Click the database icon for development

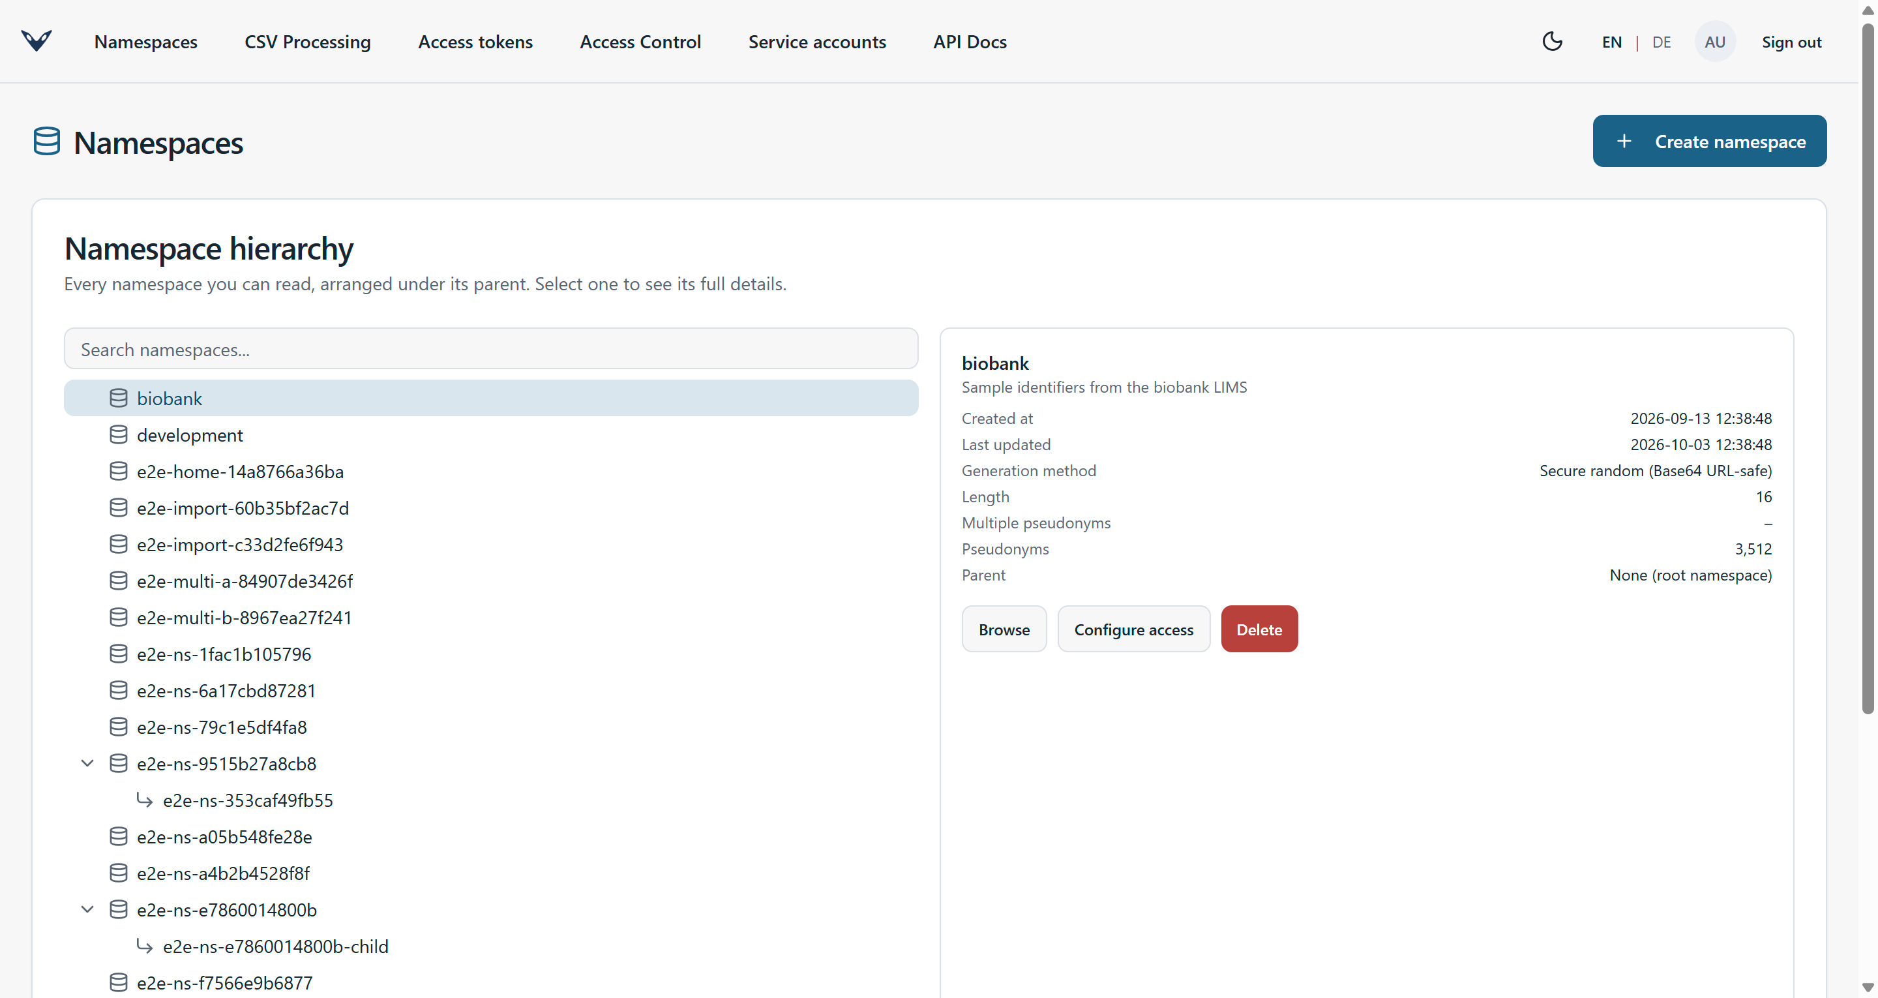click(x=118, y=434)
